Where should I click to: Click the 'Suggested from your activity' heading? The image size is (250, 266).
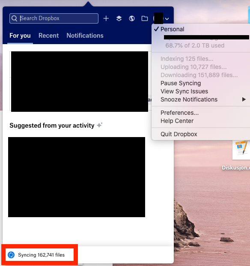tap(52, 126)
